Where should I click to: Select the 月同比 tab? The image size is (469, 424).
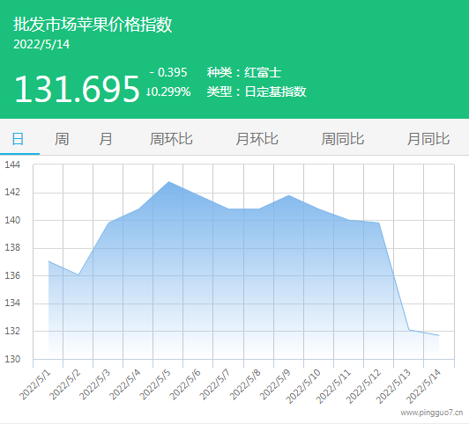[x=428, y=139]
